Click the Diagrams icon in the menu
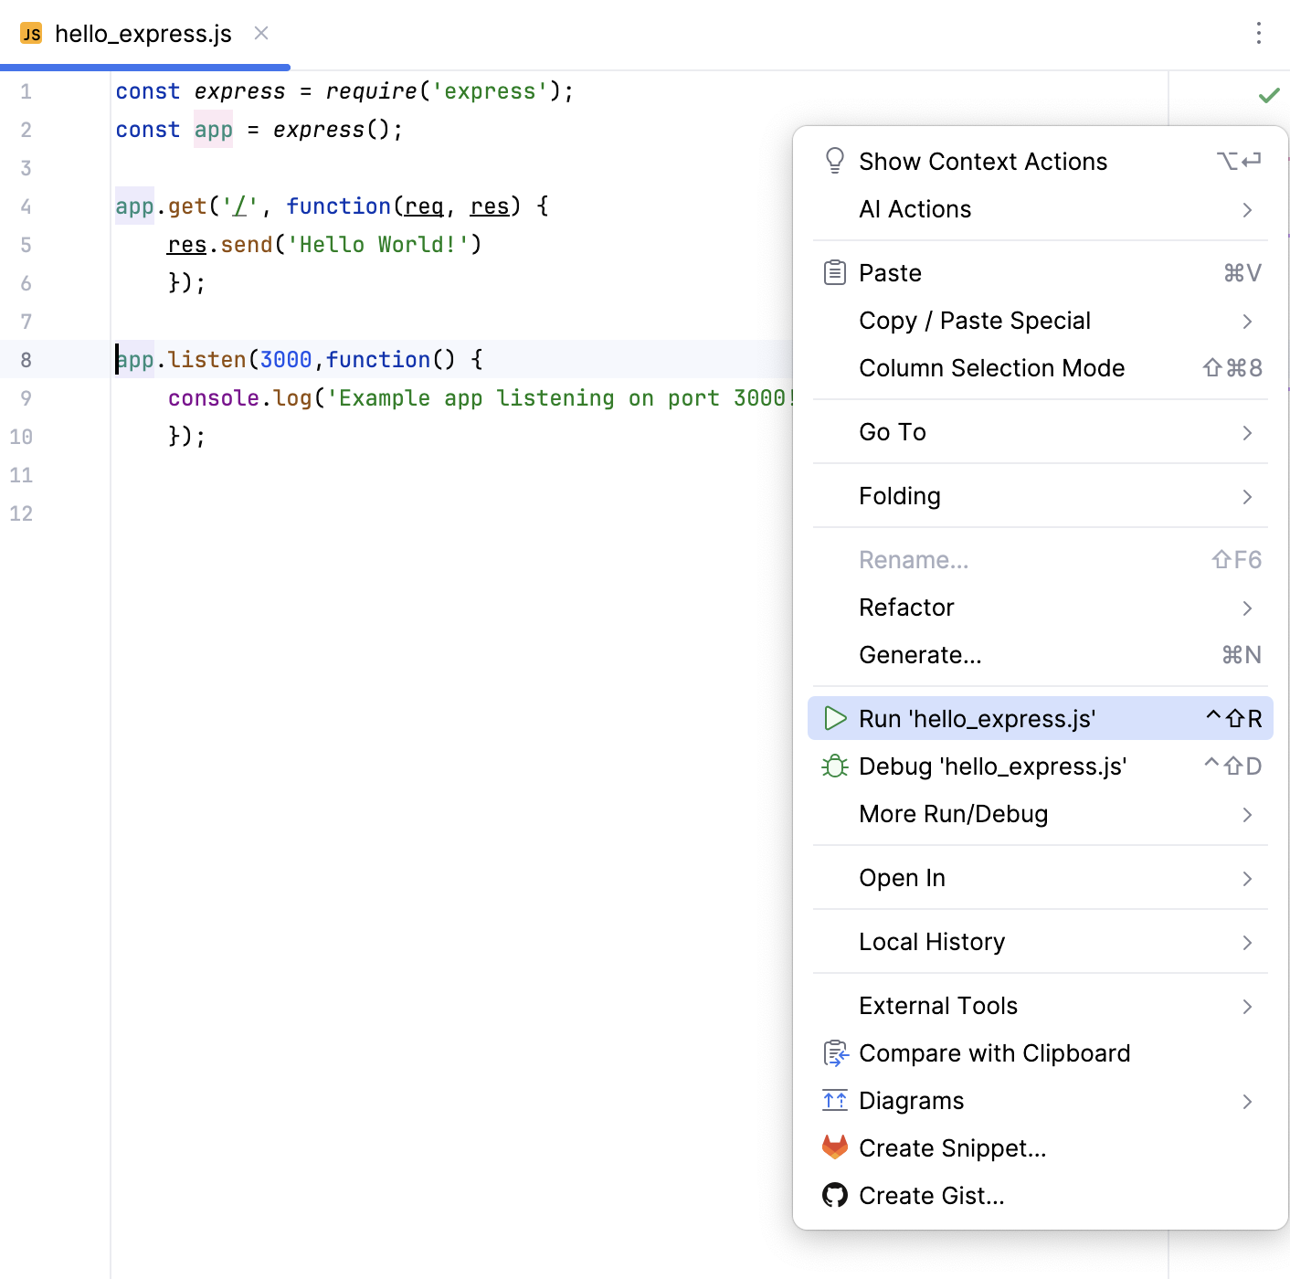This screenshot has width=1290, height=1279. [834, 1101]
